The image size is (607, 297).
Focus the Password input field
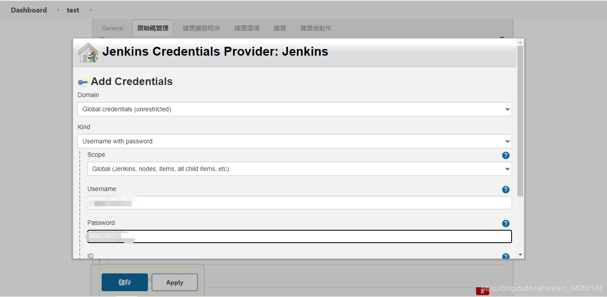tap(299, 236)
